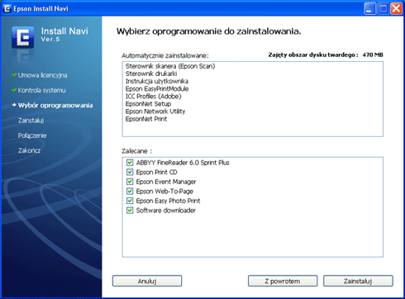Toggle Epson Easy Photo Print checkbox

click(130, 201)
